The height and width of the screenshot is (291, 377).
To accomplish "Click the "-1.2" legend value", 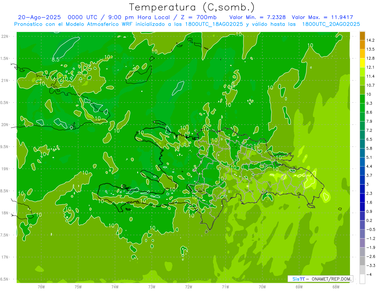I will [371, 239].
